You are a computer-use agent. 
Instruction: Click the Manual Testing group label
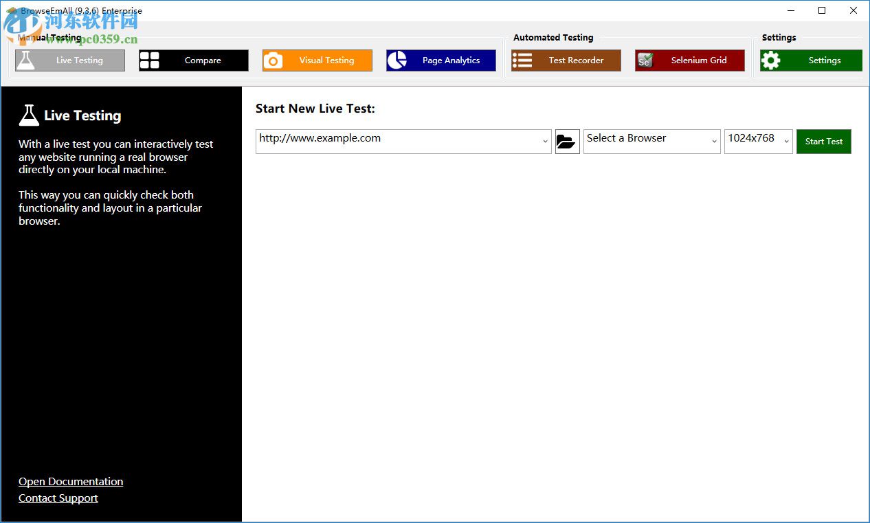[49, 38]
